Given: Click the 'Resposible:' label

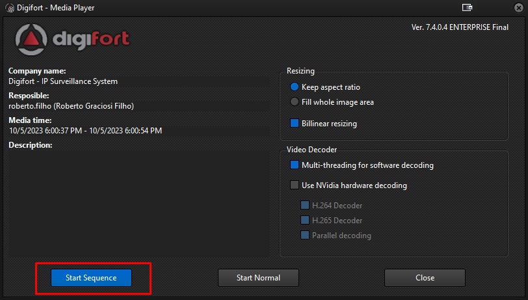Looking at the screenshot, I should (x=29, y=96).
